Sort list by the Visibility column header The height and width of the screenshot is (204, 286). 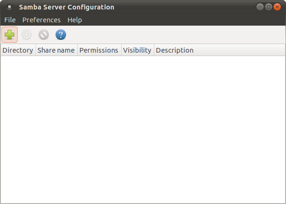click(138, 50)
